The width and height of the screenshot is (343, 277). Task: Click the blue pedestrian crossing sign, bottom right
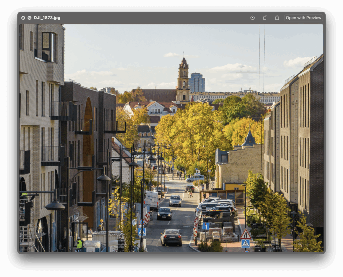pos(246,244)
